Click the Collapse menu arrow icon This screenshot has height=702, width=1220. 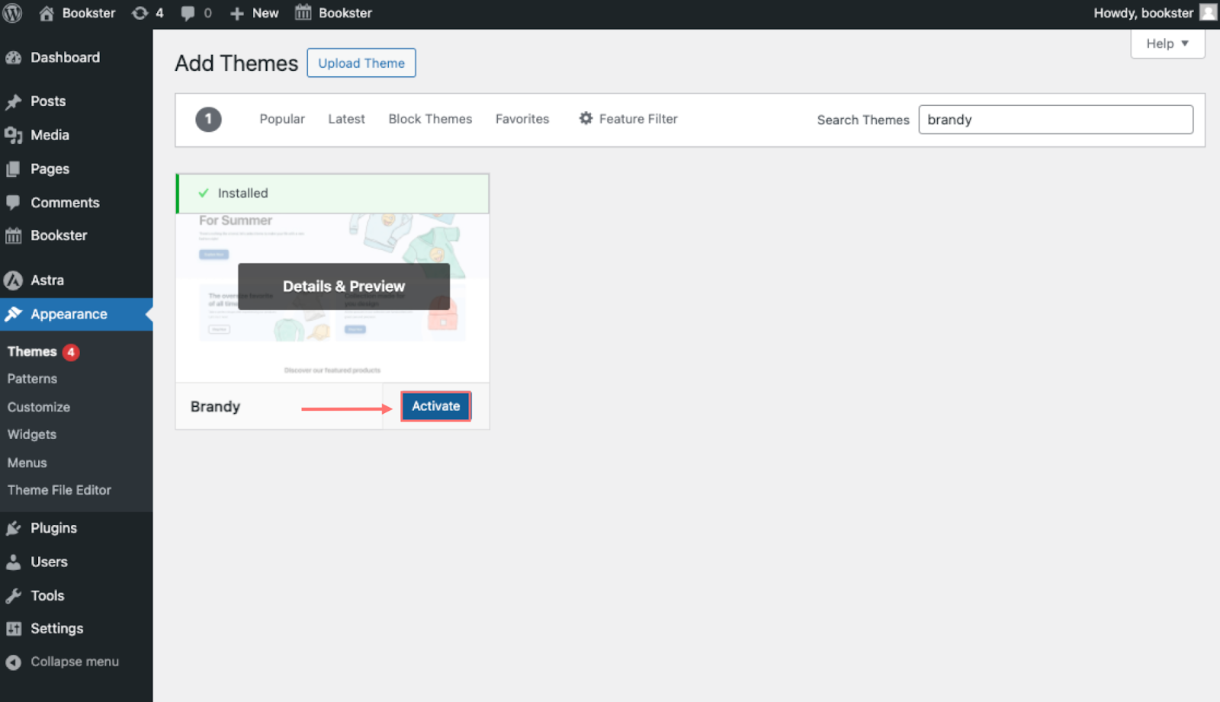click(x=13, y=662)
